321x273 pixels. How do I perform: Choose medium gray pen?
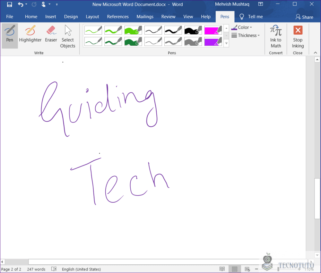173,42
